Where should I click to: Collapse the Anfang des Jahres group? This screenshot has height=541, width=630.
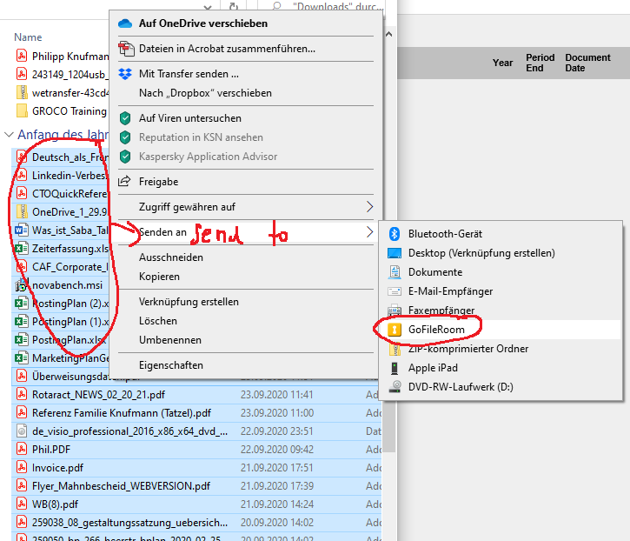9,134
